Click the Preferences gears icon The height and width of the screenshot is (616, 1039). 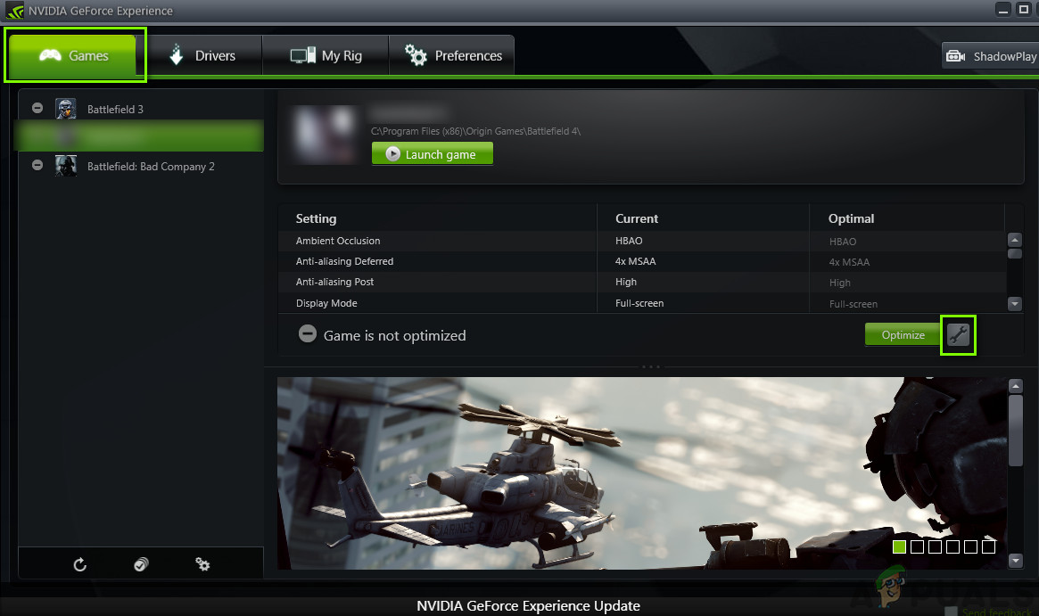click(416, 55)
